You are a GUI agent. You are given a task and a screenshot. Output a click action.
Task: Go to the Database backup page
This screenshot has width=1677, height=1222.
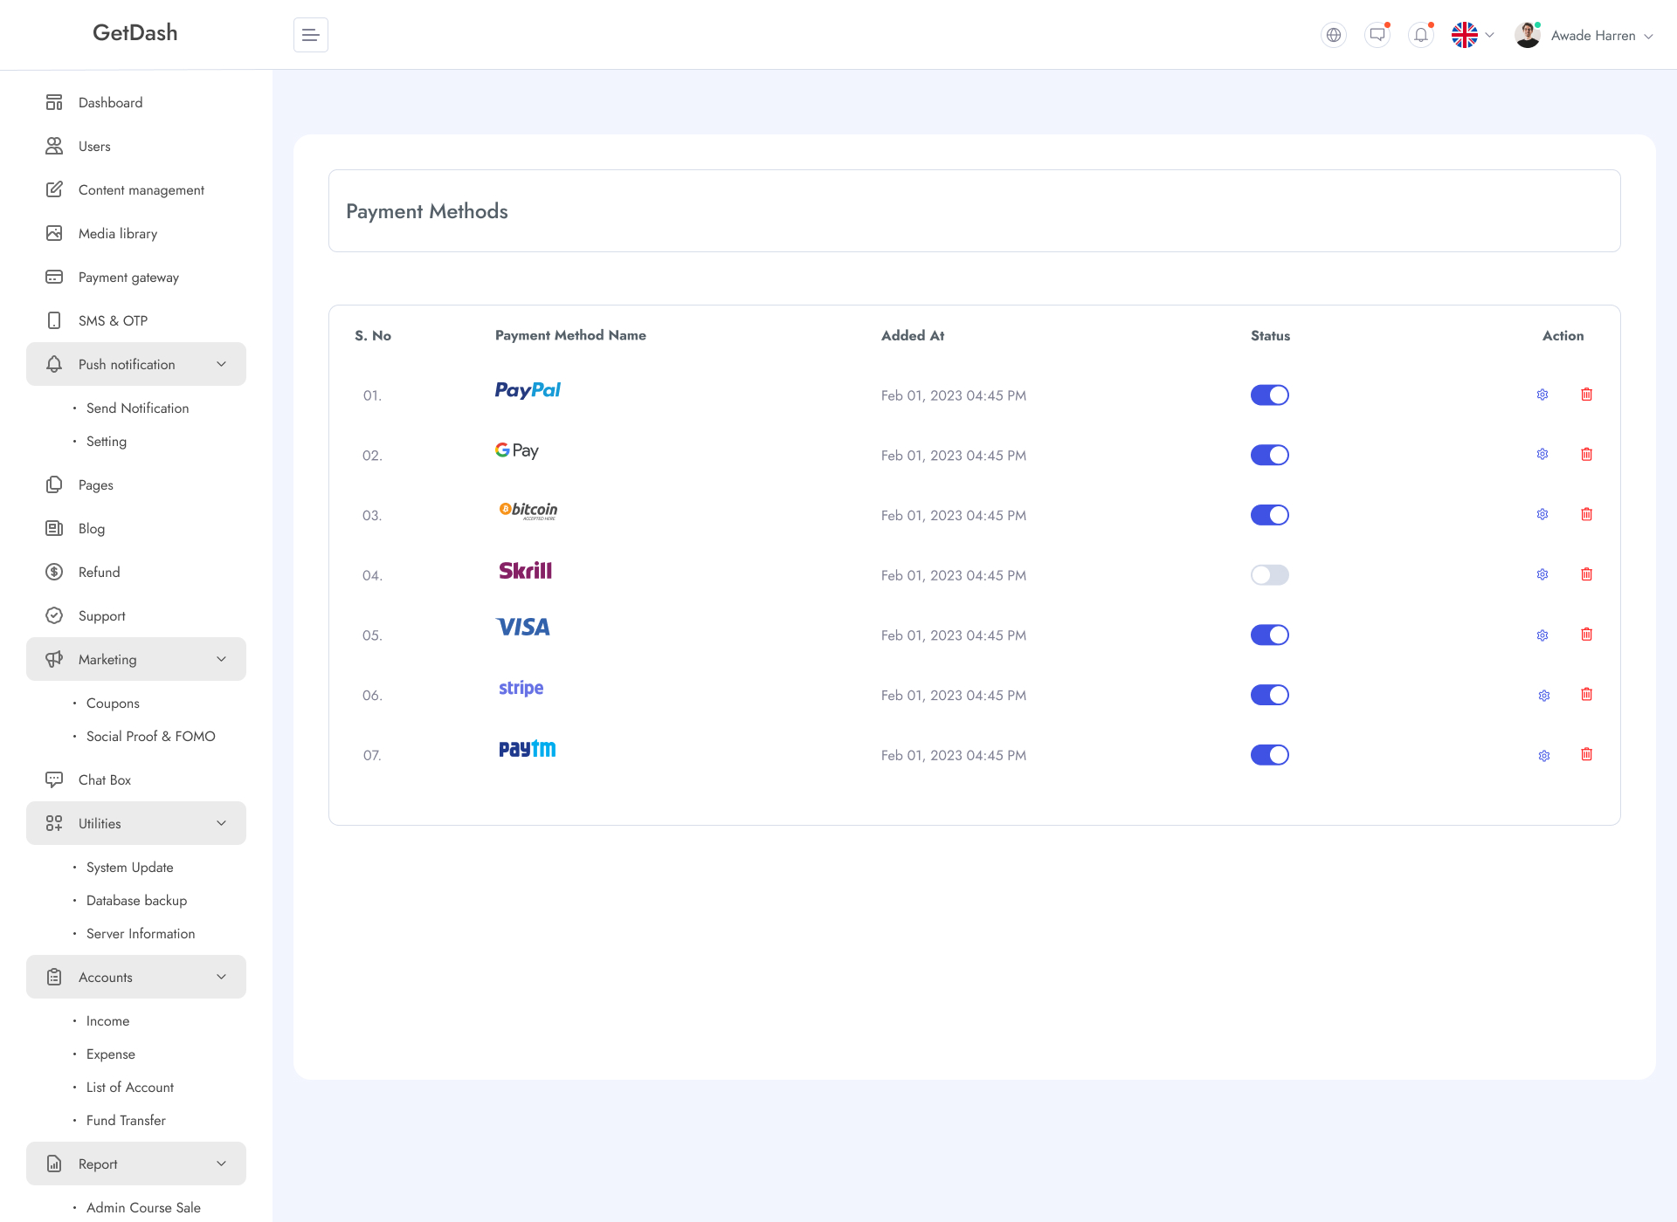(136, 900)
